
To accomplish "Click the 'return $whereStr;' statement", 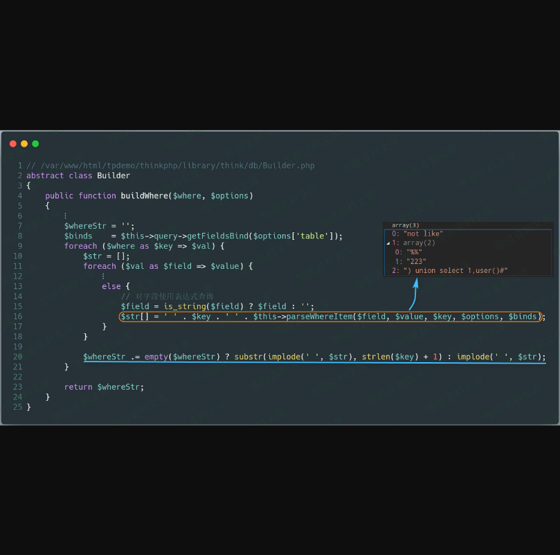I will [104, 387].
